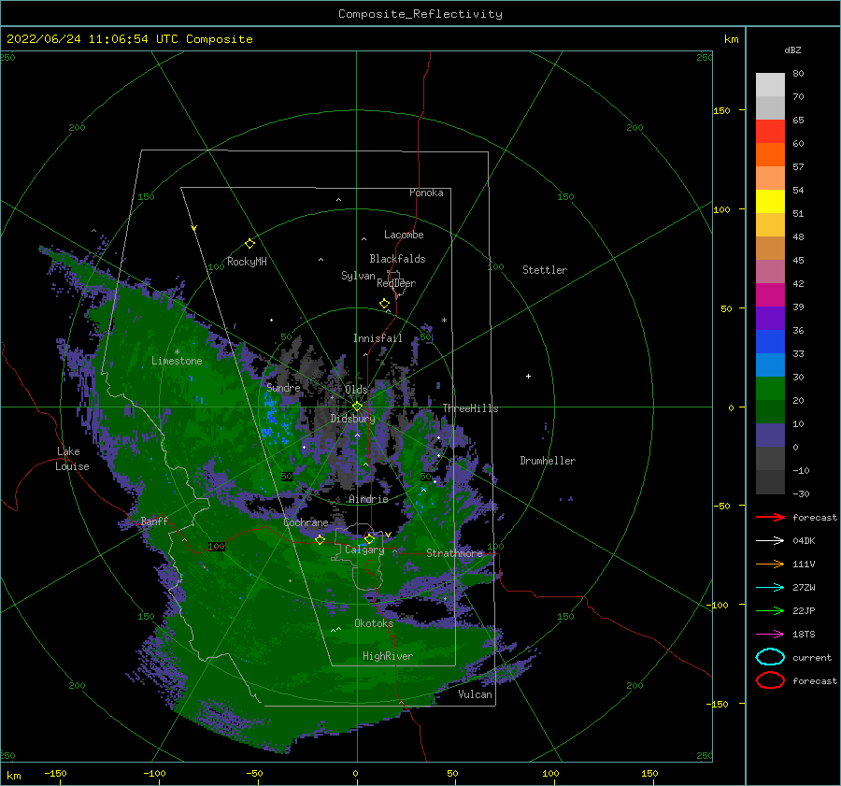841x786 pixels.
Task: Click the yellow diamond marker below Cochrane
Action: [x=321, y=539]
